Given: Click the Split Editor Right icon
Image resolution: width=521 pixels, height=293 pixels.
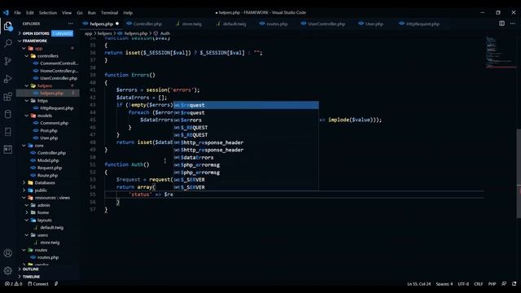Looking at the screenshot, I should (x=501, y=24).
